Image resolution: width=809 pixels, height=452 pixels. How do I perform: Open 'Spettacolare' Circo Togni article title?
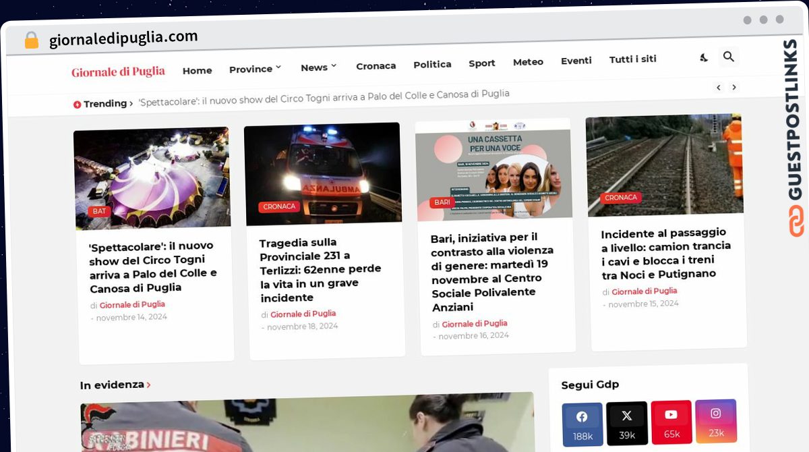[x=154, y=267]
